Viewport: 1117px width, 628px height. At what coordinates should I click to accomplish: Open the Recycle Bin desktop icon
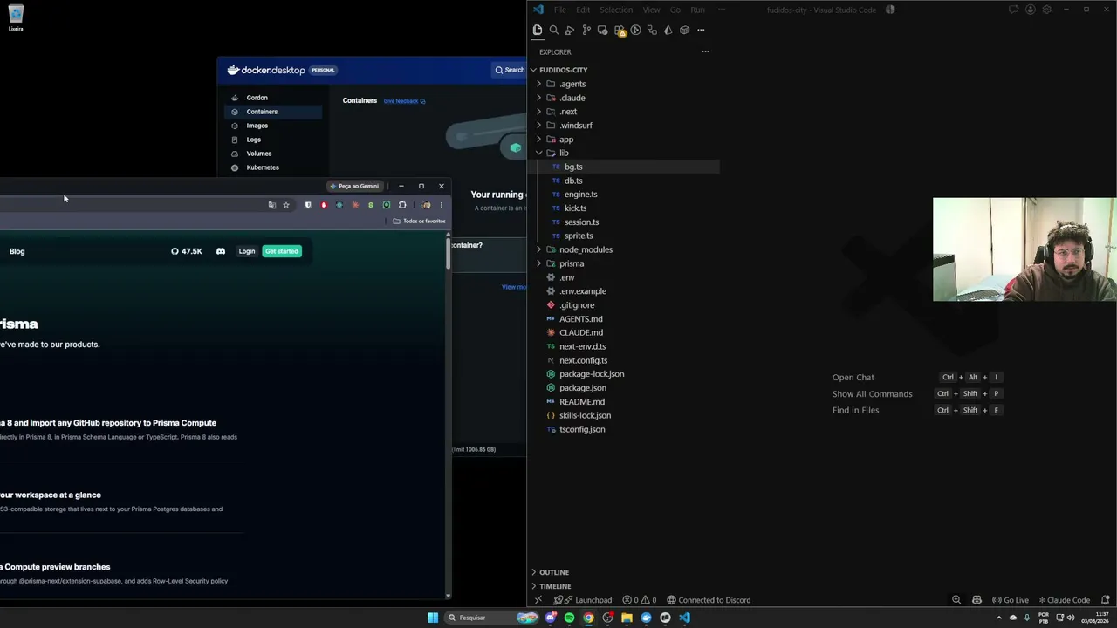[16, 17]
